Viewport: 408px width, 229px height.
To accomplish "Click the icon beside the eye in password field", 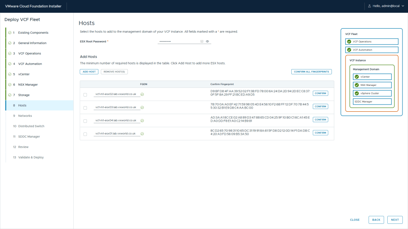I will 202,41.
